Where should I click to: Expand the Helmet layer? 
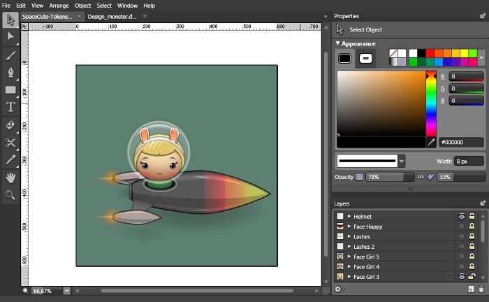[x=349, y=216]
